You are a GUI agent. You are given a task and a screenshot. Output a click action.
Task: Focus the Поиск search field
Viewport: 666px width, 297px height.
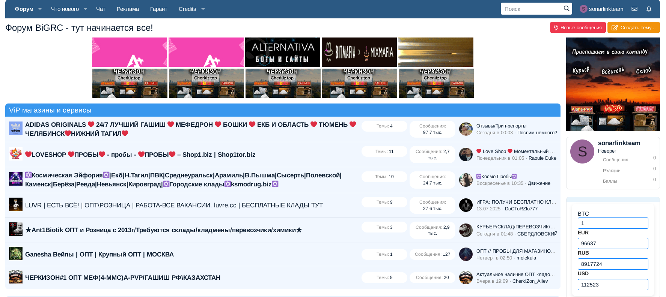[532, 9]
